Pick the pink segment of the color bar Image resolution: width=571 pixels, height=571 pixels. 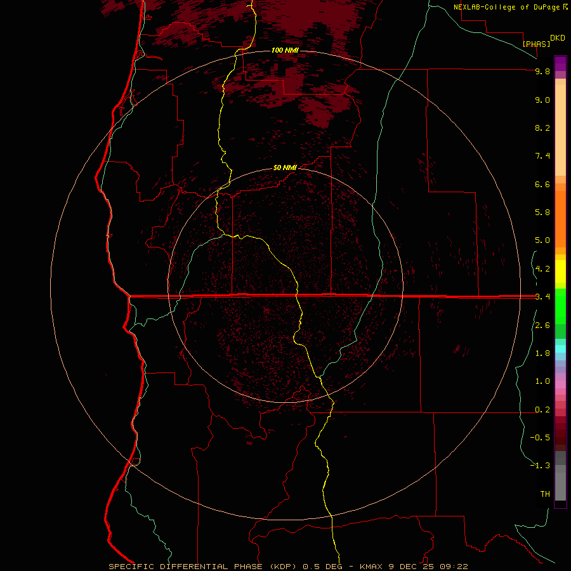coord(560,384)
